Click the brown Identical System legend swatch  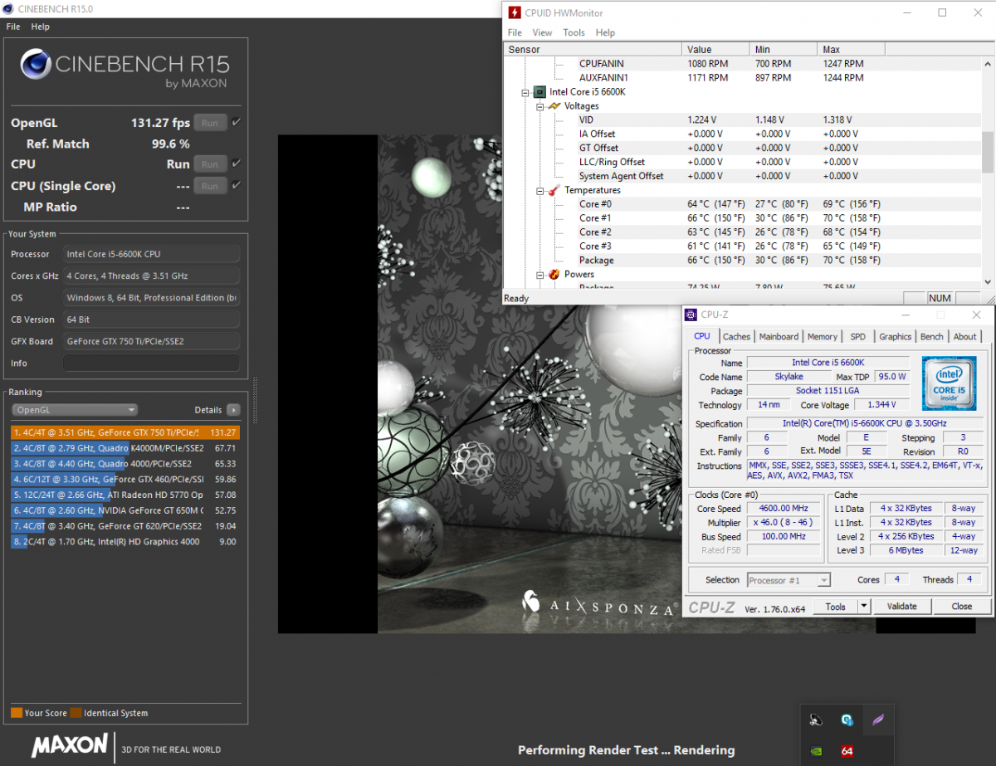point(76,713)
